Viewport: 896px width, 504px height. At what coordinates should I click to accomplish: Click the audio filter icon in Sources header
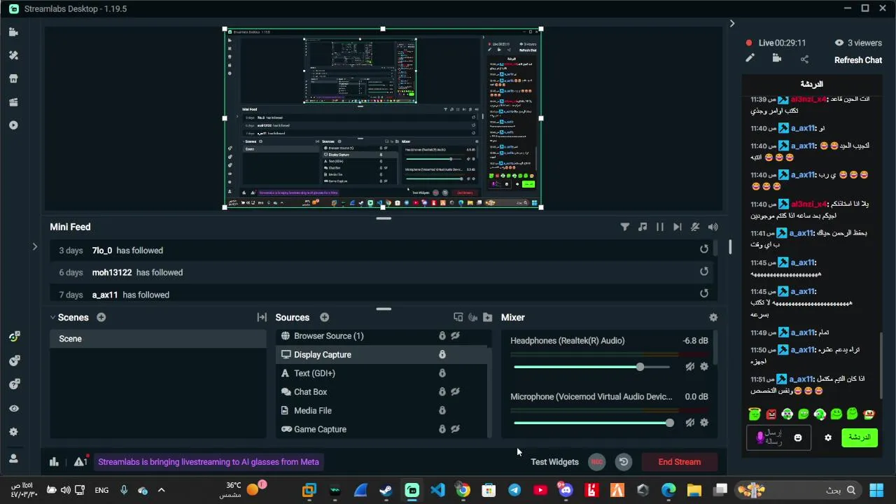click(x=473, y=317)
